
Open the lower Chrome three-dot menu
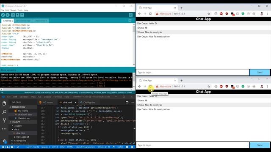pyautogui.click(x=267, y=86)
